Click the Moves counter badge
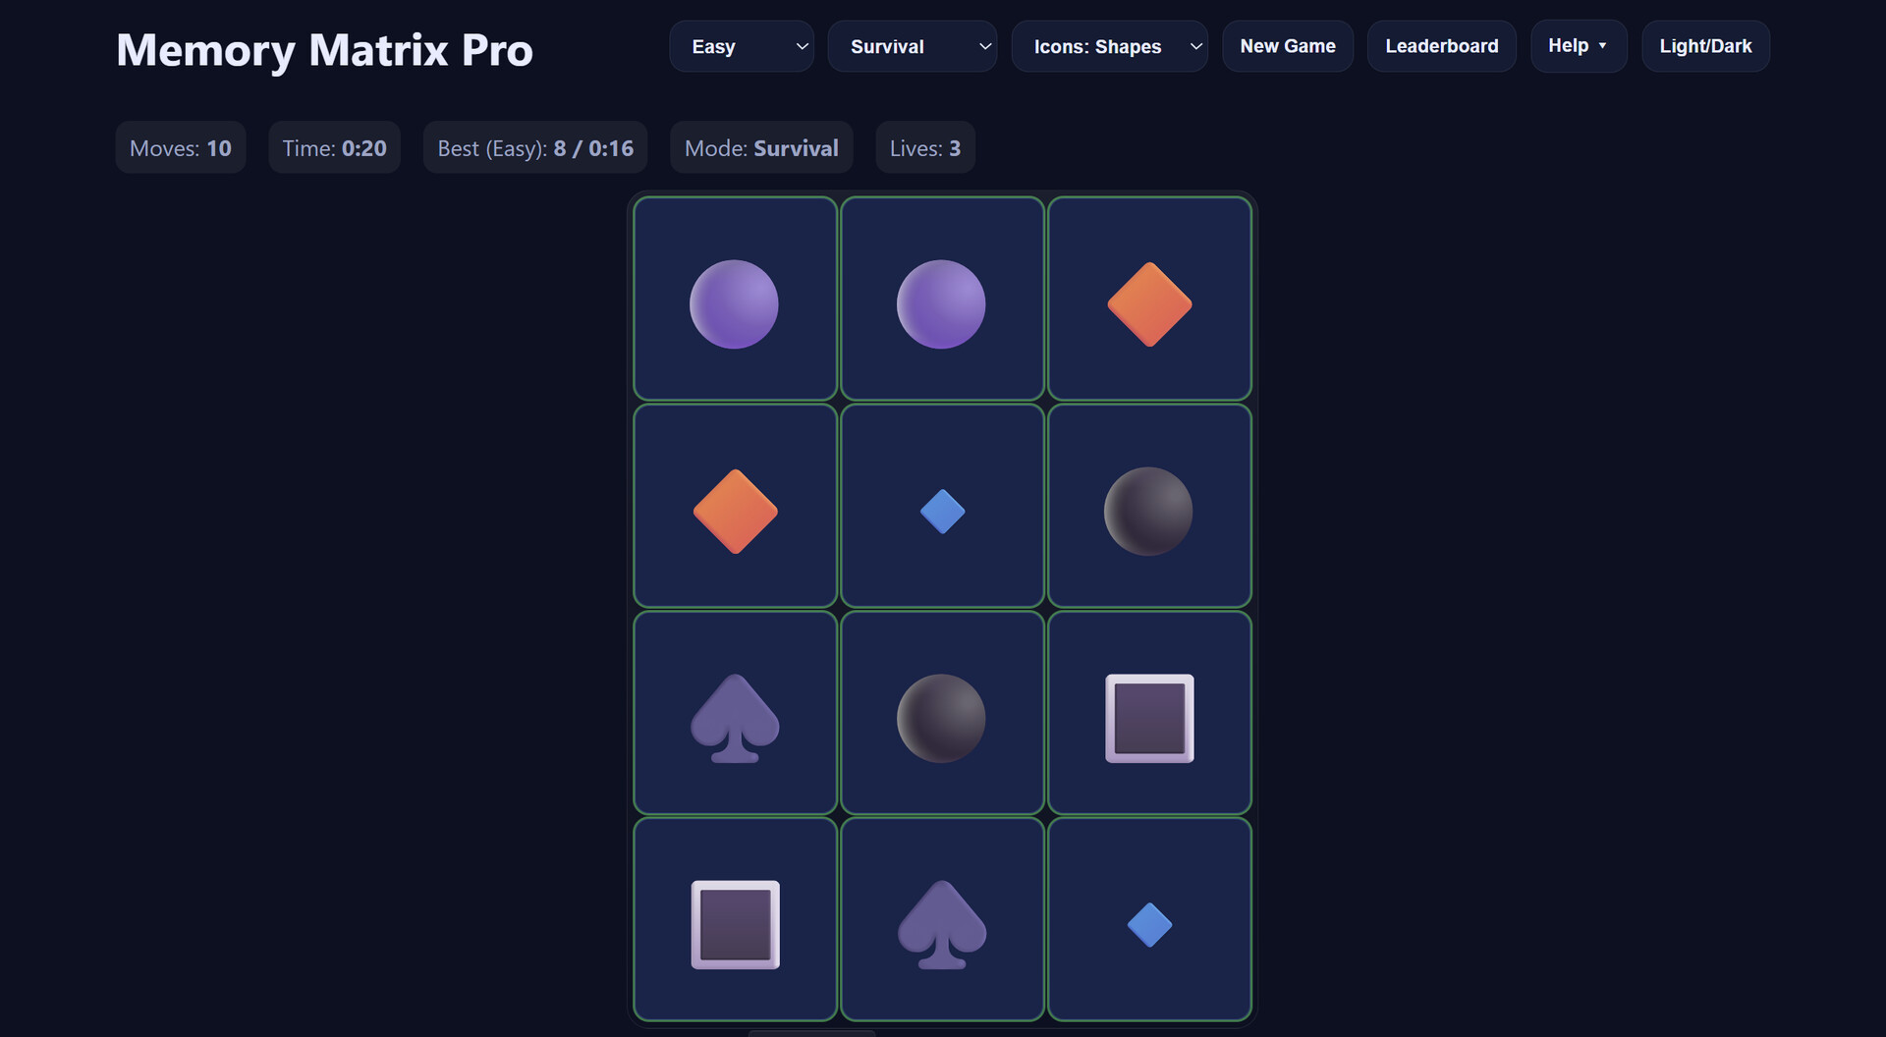This screenshot has width=1886, height=1037. point(180,147)
